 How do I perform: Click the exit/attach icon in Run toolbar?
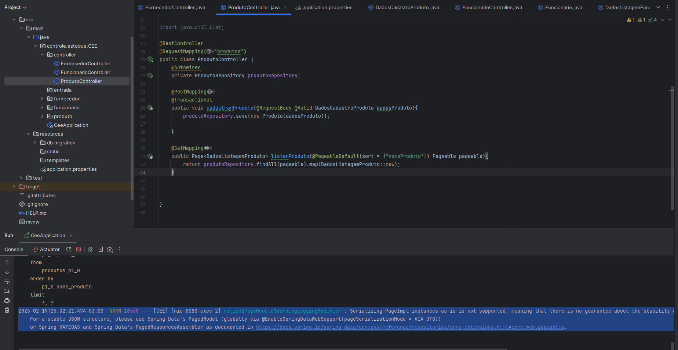point(100,249)
